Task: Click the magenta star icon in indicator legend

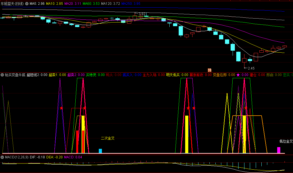Action: coord(238,75)
